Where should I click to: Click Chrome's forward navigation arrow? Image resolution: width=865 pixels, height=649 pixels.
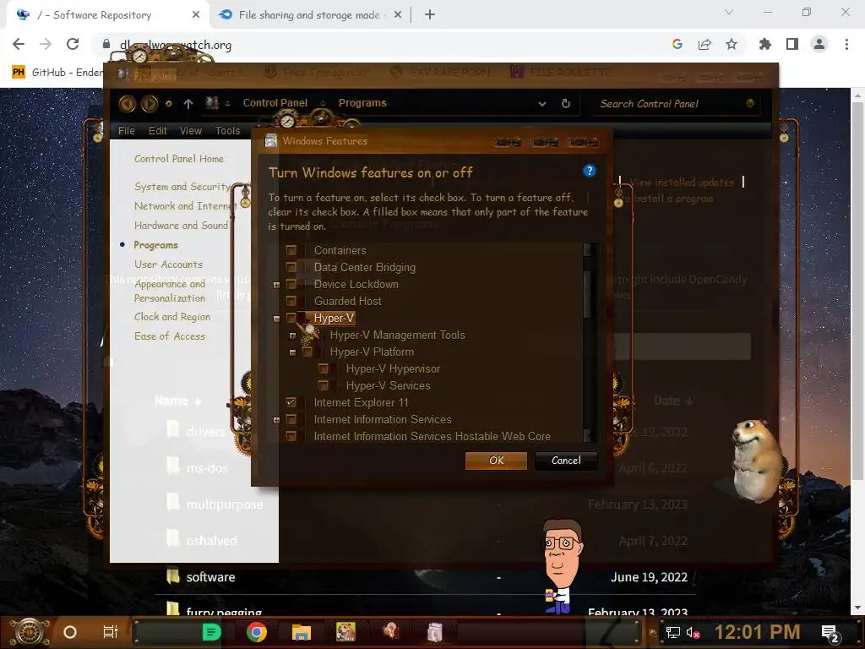tap(46, 44)
